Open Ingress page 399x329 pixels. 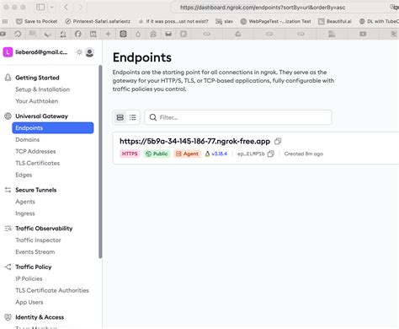coord(25,213)
